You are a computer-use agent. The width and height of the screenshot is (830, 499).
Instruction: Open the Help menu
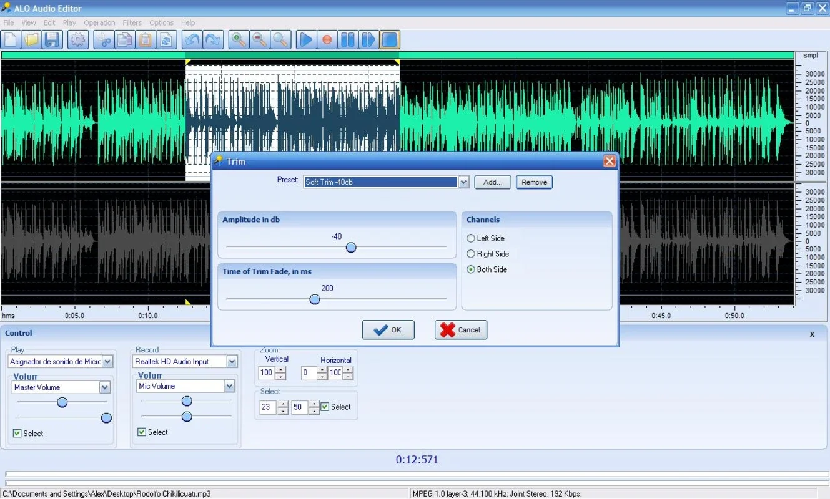188,22
